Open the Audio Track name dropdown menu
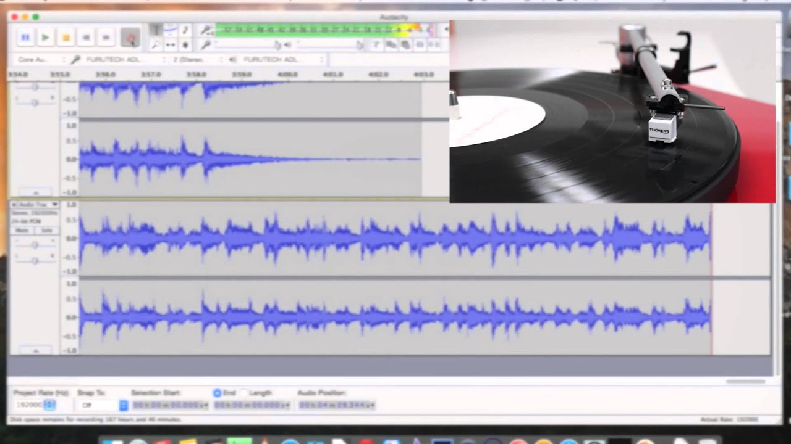 (x=38, y=204)
